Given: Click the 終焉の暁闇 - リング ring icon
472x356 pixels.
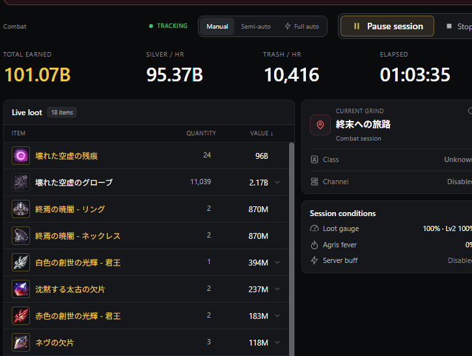Looking at the screenshot, I should [21, 209].
